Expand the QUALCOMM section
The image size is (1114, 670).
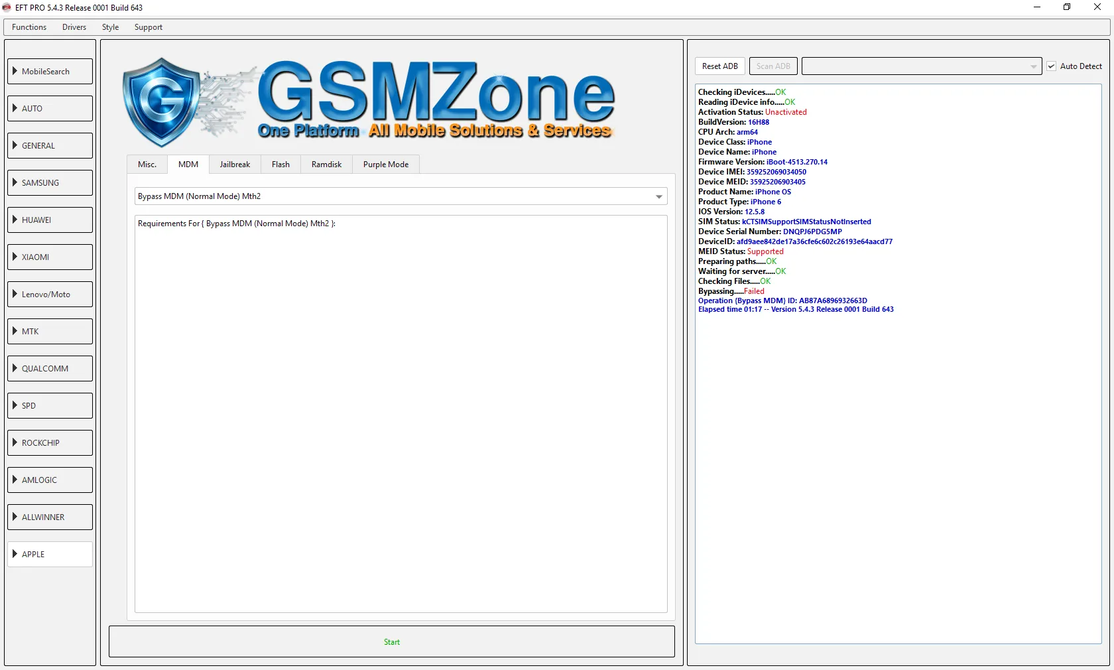(x=50, y=368)
